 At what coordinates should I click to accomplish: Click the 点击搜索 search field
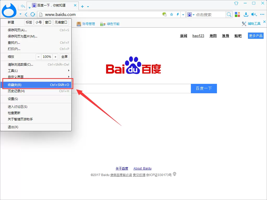click(210, 15)
